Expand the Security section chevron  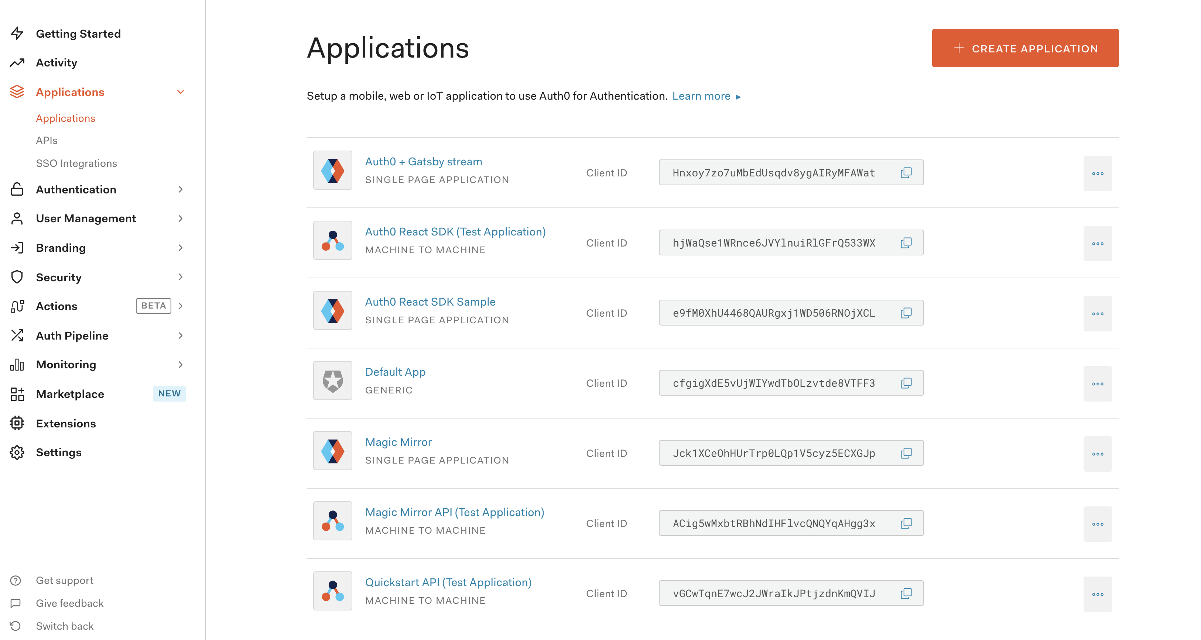pos(181,277)
